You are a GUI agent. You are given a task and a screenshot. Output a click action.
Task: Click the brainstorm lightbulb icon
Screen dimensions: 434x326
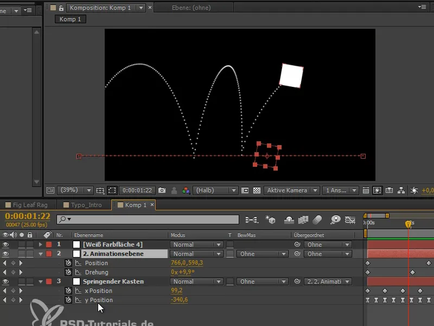[x=335, y=220]
